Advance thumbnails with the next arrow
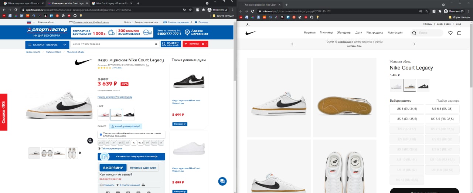The width and height of the screenshot is (473, 193). tap(80, 153)
